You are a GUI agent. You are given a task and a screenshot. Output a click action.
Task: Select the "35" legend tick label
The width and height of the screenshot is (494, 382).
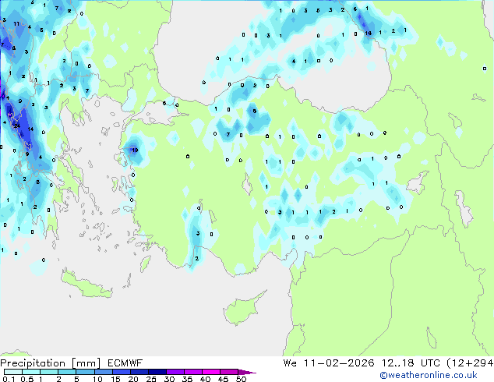click(187, 379)
